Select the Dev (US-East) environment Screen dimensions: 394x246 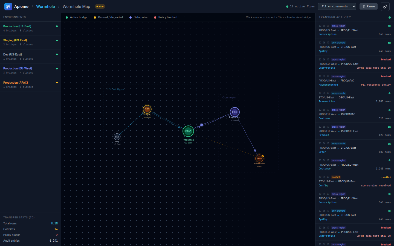tap(30, 57)
